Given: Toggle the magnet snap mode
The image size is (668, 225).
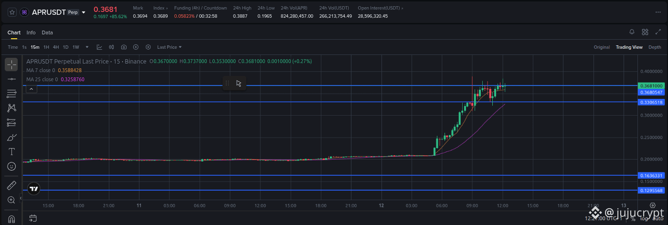Looking at the screenshot, I should click(11, 219).
